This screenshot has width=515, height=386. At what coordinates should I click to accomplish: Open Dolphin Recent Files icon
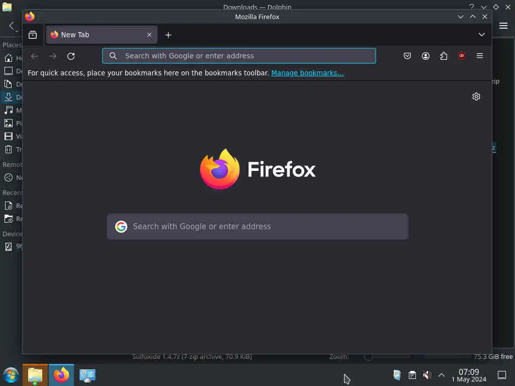(x=9, y=206)
